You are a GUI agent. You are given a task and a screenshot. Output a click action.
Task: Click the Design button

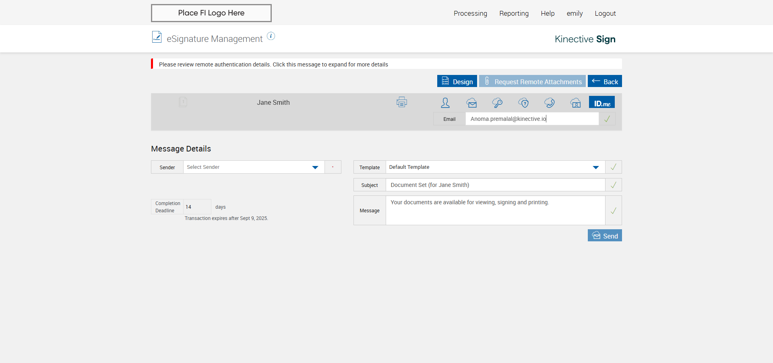click(457, 81)
